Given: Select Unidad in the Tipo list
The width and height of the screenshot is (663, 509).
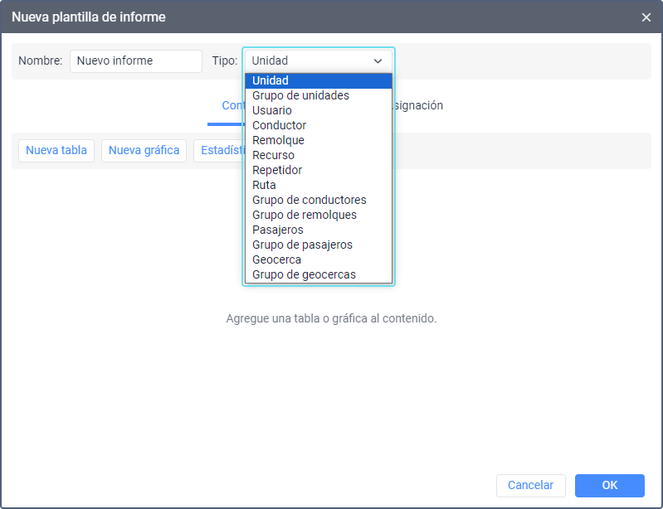Looking at the screenshot, I should click(x=318, y=80).
